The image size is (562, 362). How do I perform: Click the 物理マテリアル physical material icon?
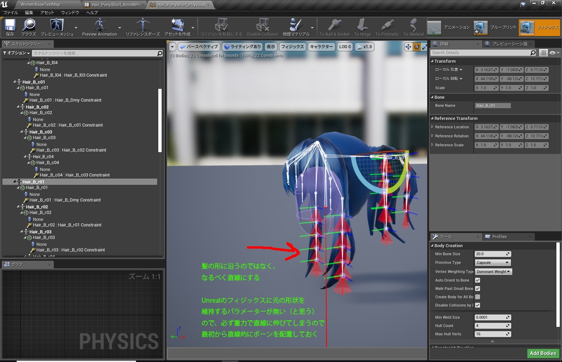click(x=296, y=25)
